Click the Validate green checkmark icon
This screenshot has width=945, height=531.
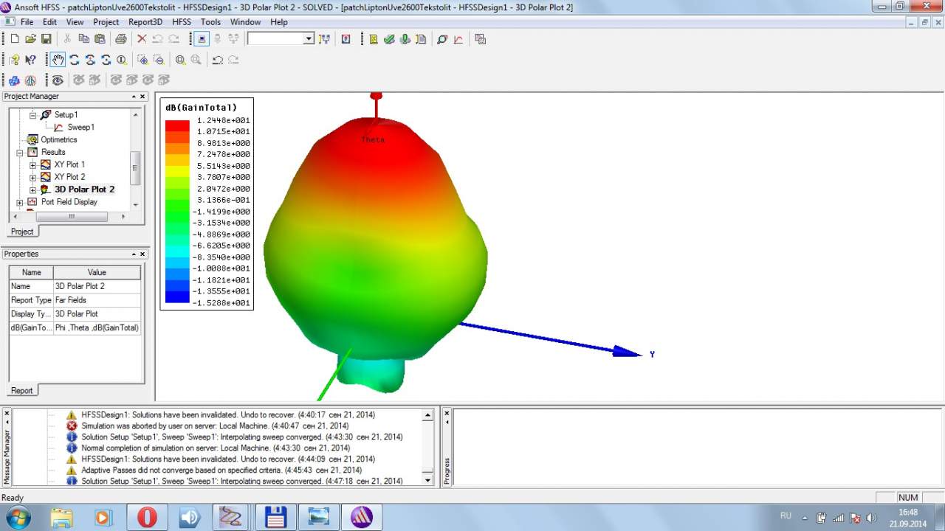pos(389,39)
